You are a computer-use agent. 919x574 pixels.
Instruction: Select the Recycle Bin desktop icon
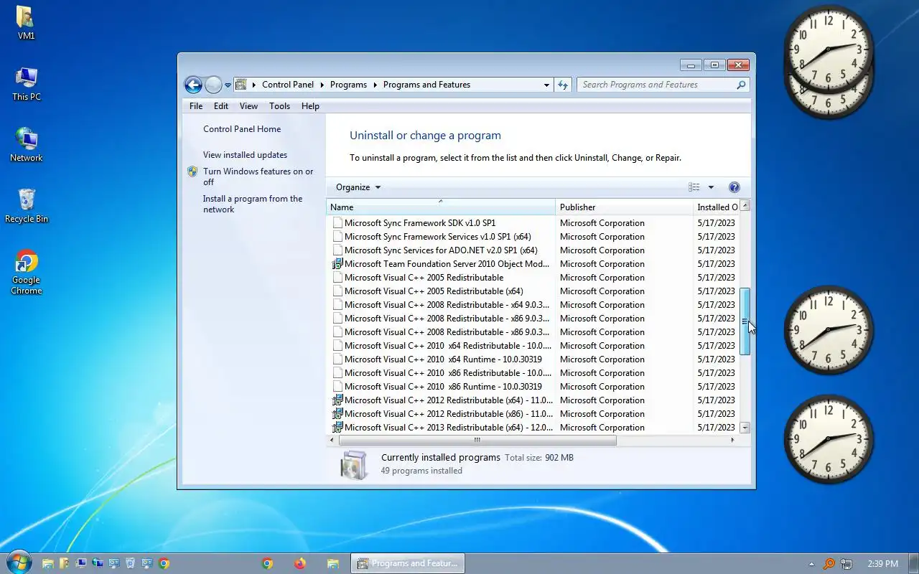click(x=26, y=206)
